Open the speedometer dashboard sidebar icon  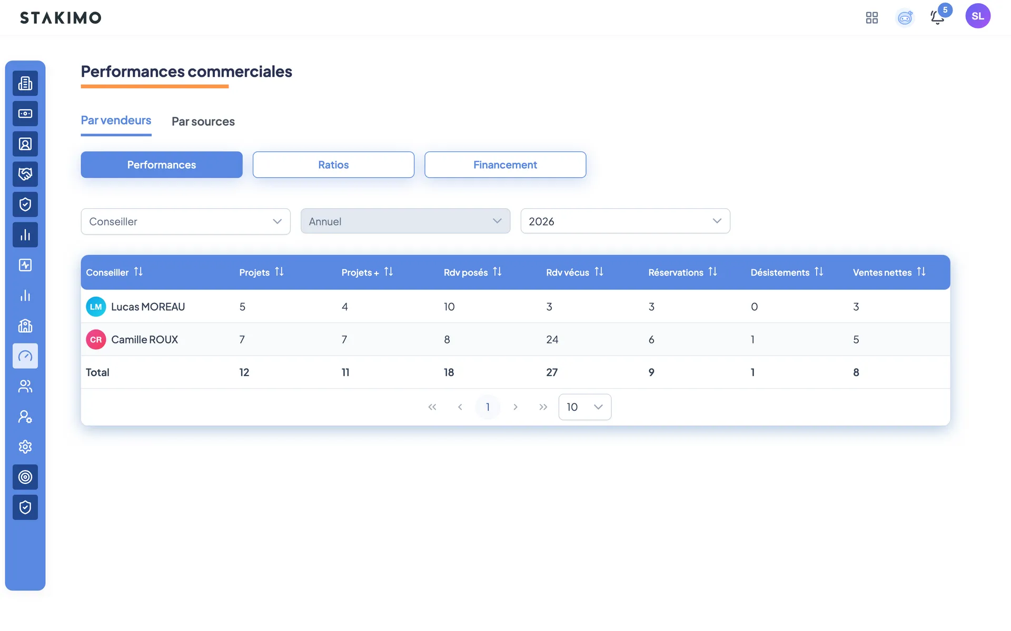[25, 356]
